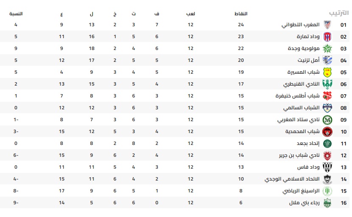Viewport: 352px width, 217px height.
Task: Click the وداد فاس striped badge
Action: point(327,167)
